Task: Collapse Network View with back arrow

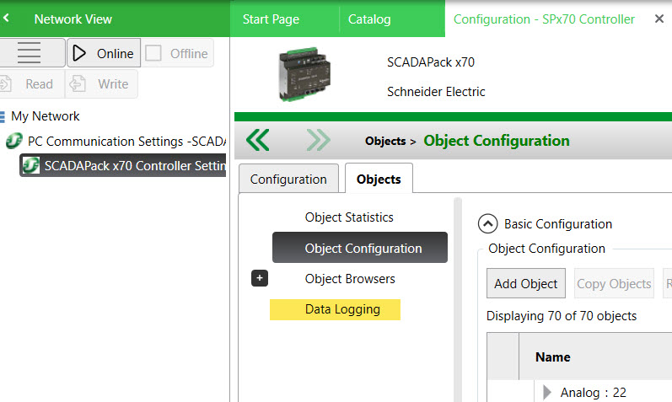Action: 6,18
